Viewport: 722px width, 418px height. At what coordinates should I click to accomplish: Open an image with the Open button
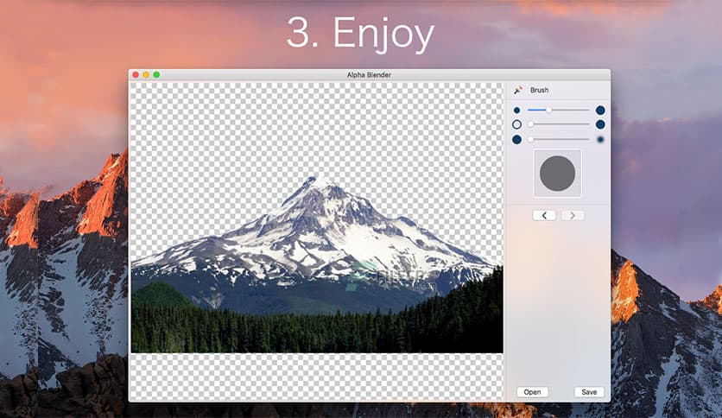pyautogui.click(x=532, y=392)
